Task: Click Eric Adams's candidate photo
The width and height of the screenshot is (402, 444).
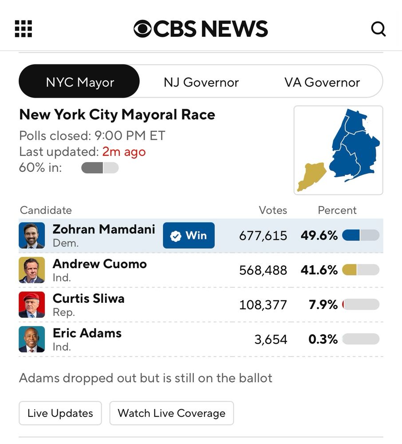Action: pyautogui.click(x=32, y=339)
